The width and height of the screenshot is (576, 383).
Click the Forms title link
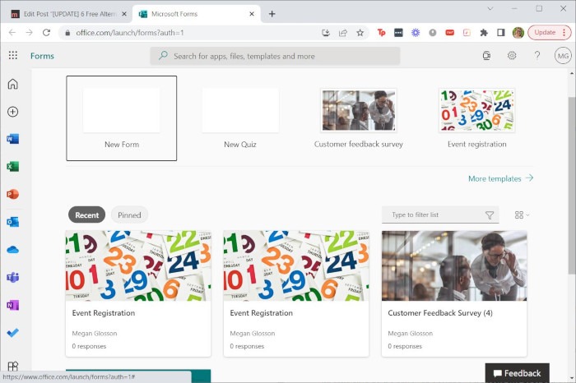point(42,56)
